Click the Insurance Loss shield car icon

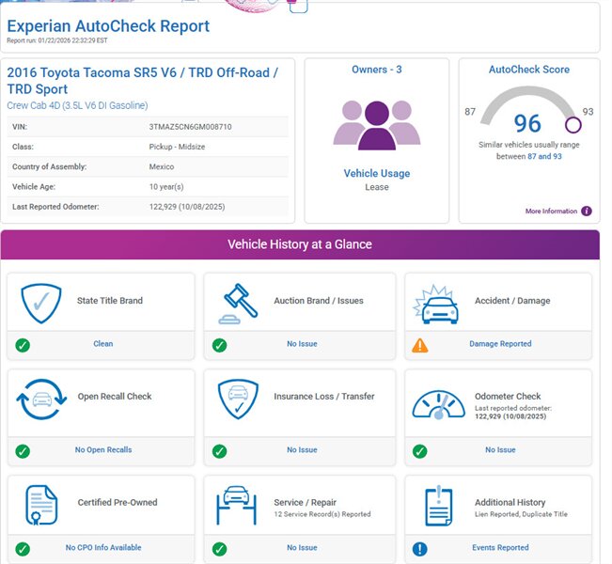(239, 399)
